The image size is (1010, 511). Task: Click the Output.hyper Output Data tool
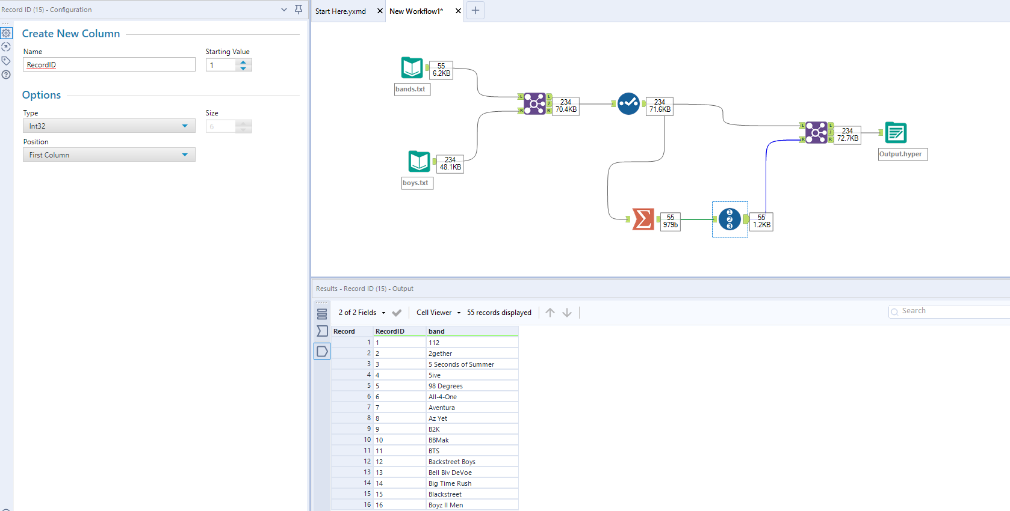coord(896,132)
